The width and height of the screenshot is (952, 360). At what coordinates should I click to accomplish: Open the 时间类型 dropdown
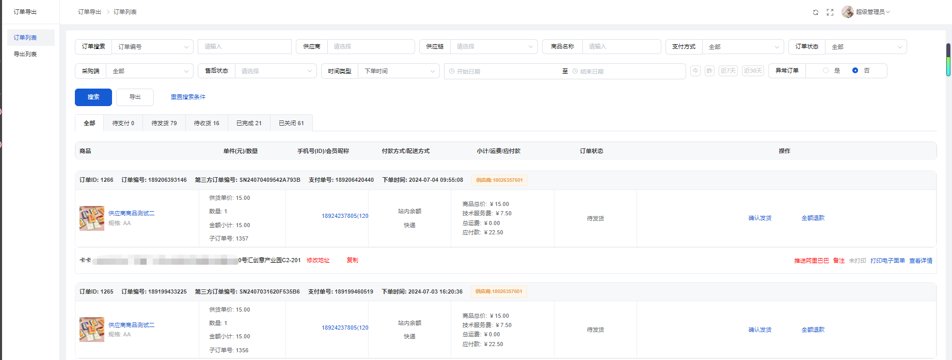[x=399, y=71]
